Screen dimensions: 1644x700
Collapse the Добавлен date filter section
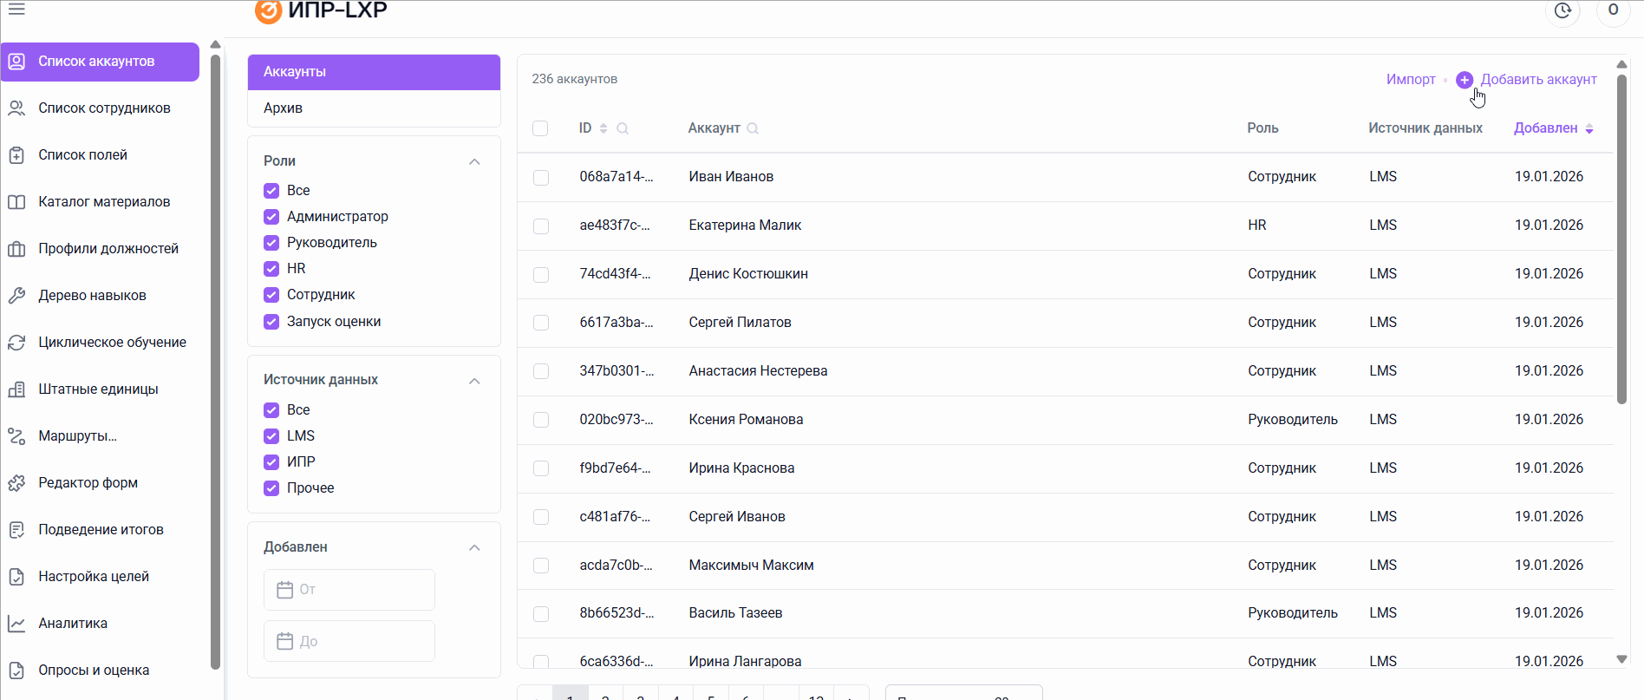pos(474,547)
